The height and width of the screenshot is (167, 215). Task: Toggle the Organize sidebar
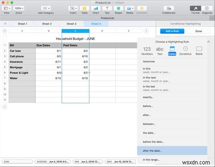[x=207, y=9]
